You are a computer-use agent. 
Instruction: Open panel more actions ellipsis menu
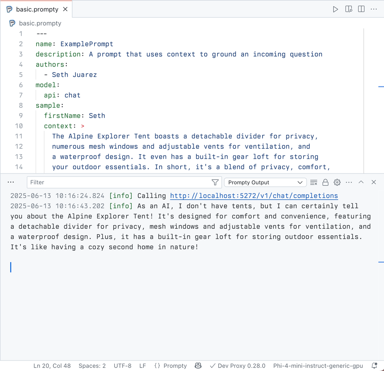[349, 183]
